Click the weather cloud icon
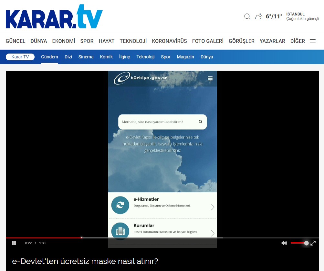324x271 pixels. 258,16
